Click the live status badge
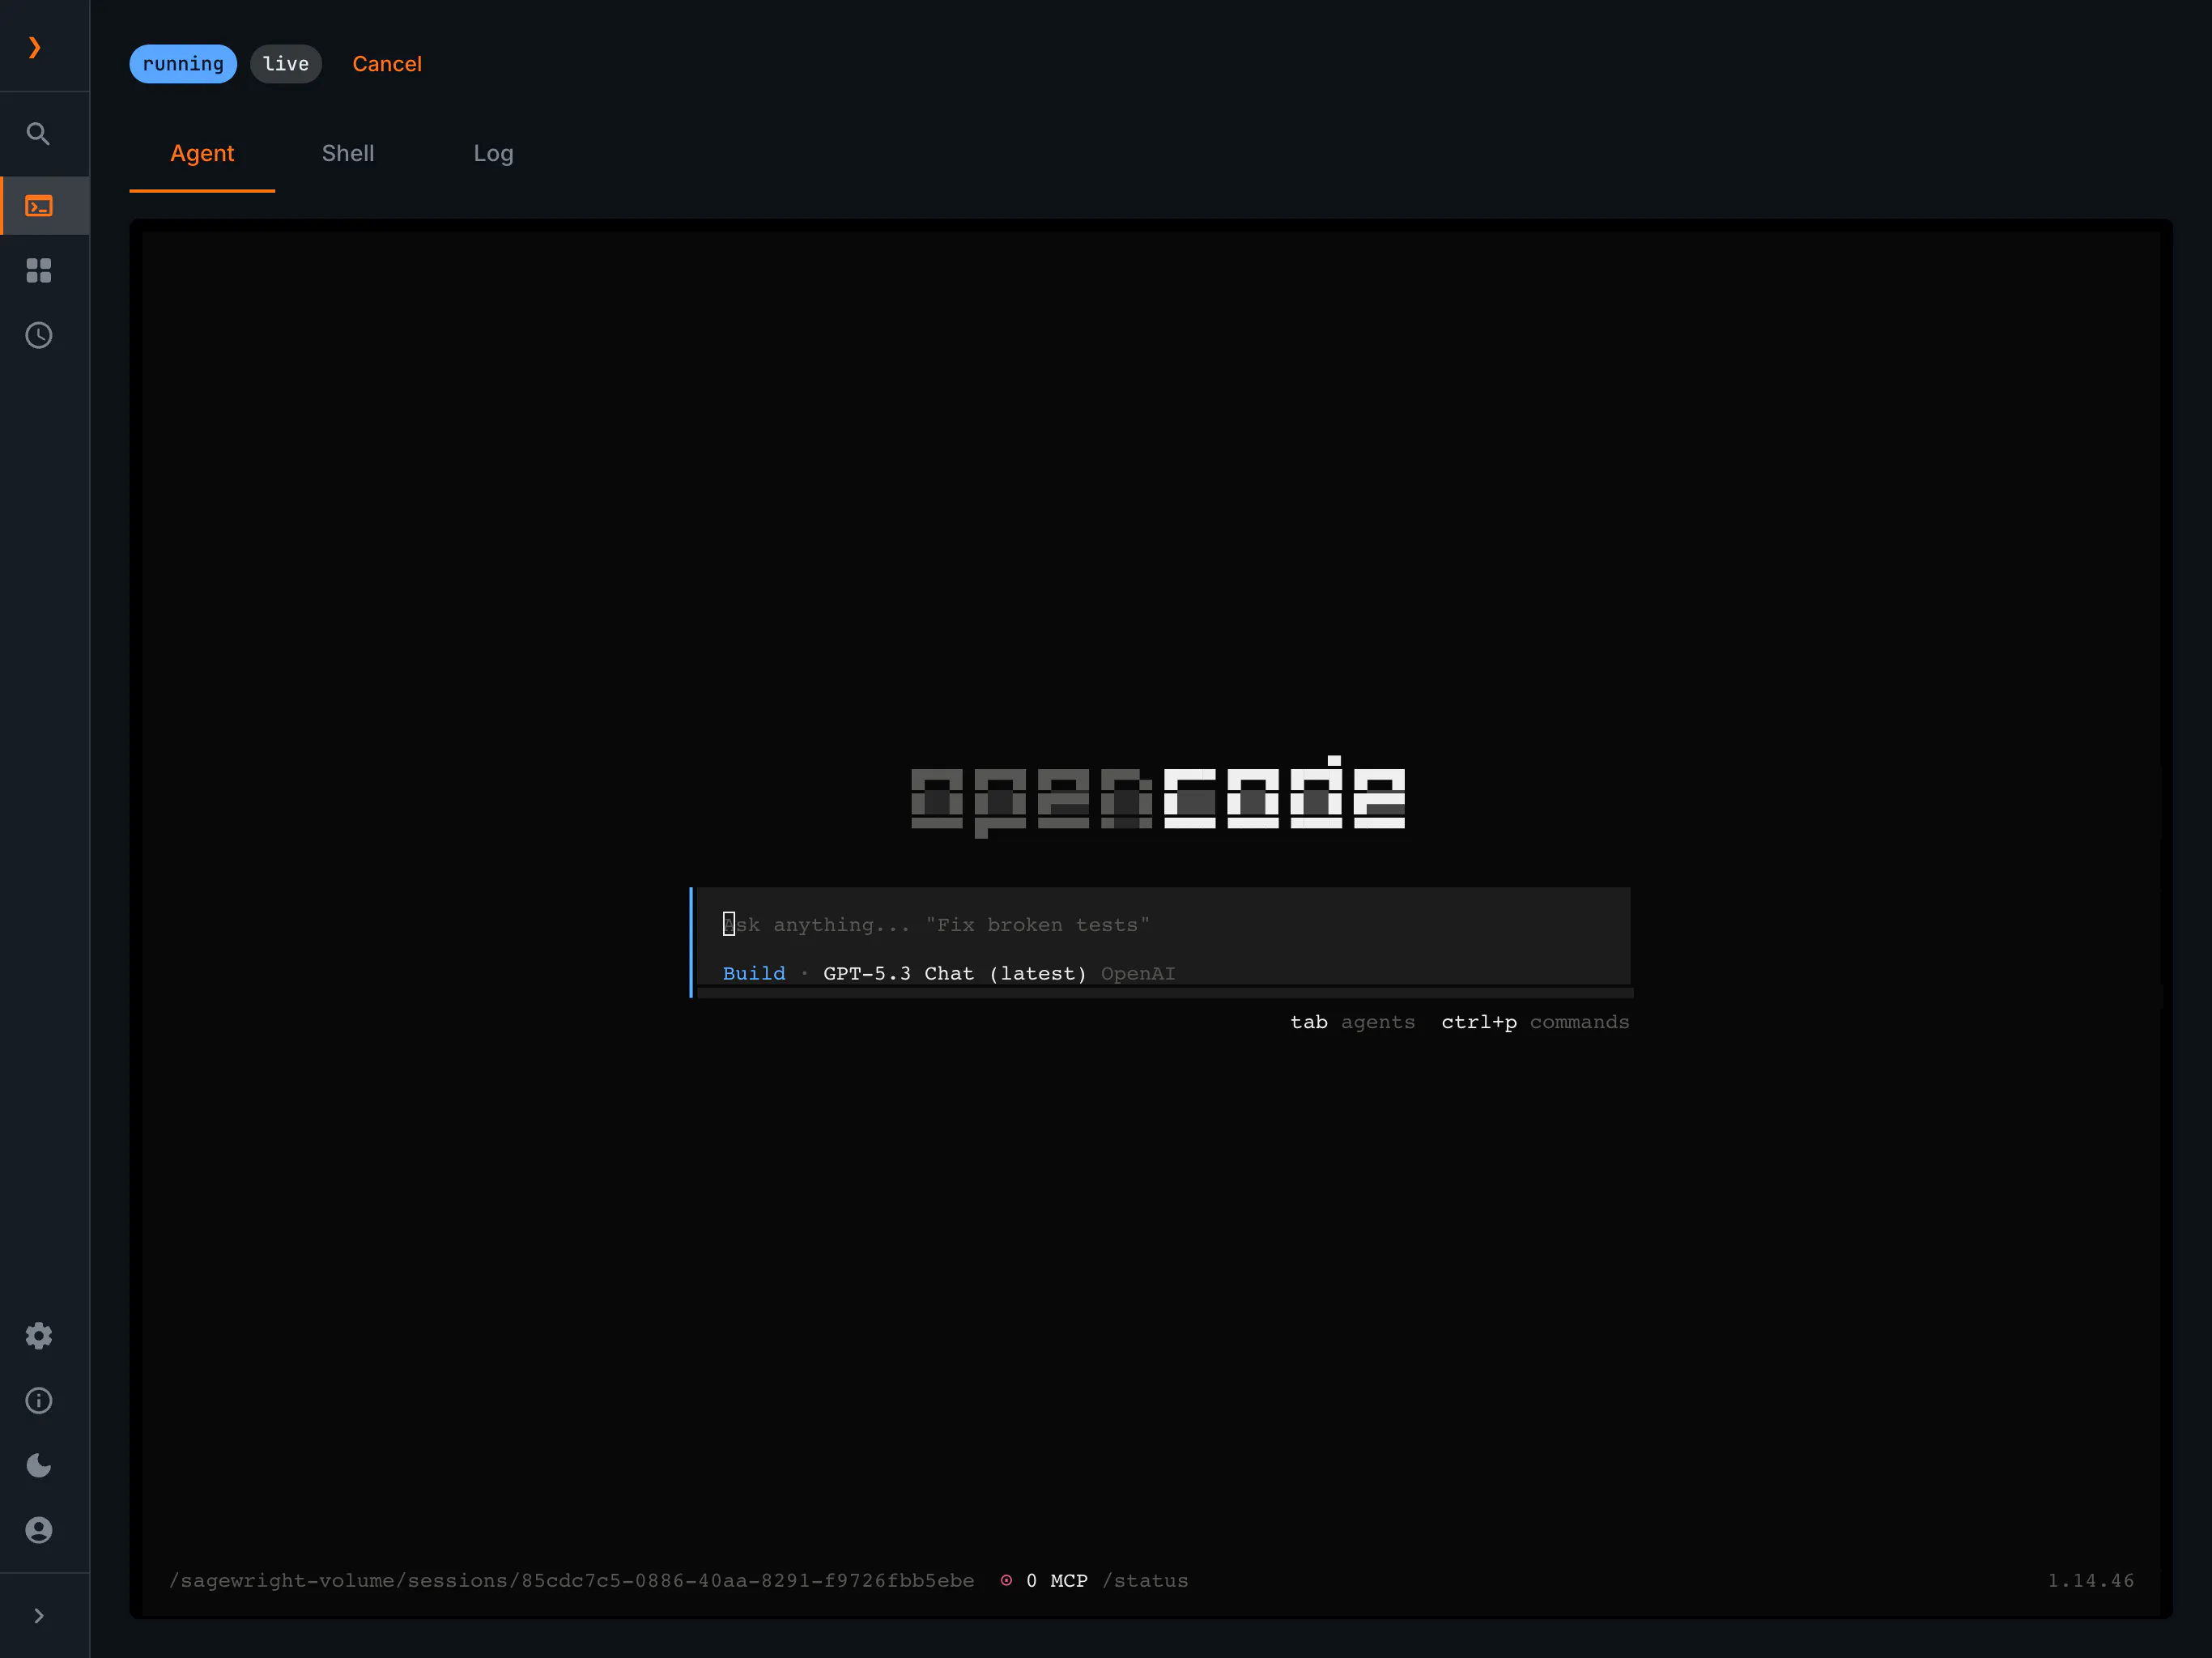Screen dimensions: 2212x1658 [x=286, y=64]
